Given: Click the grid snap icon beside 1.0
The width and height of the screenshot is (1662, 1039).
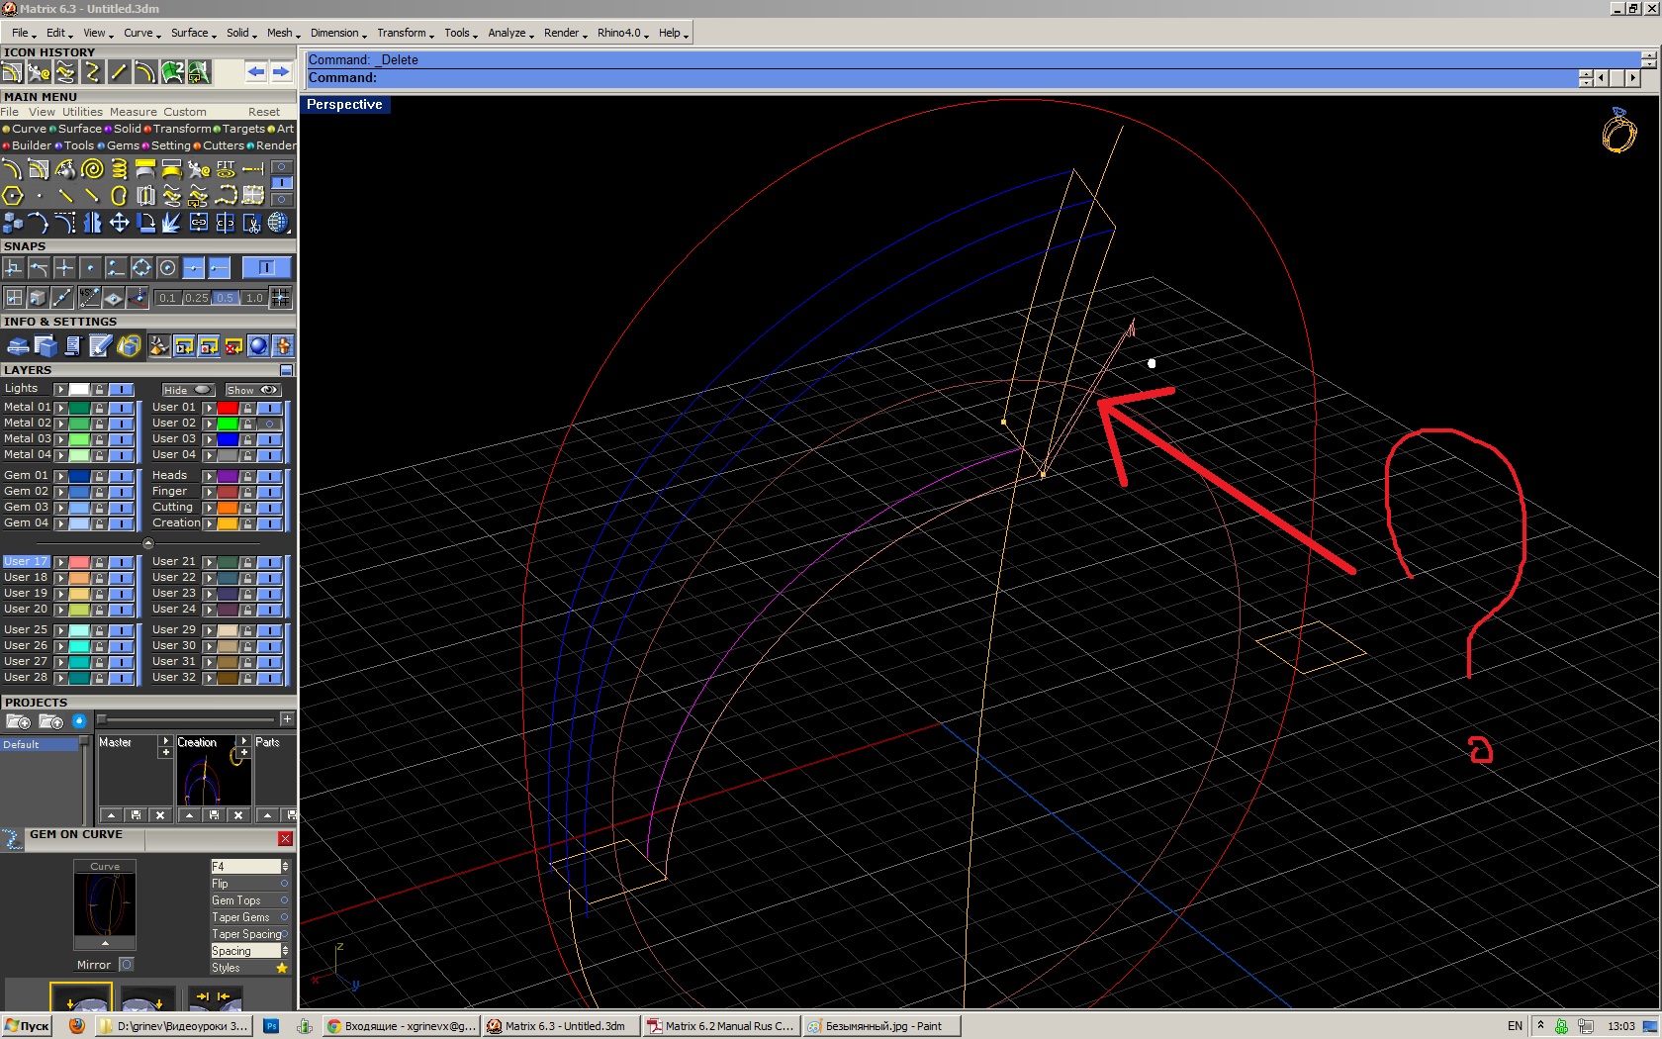Looking at the screenshot, I should (x=281, y=297).
